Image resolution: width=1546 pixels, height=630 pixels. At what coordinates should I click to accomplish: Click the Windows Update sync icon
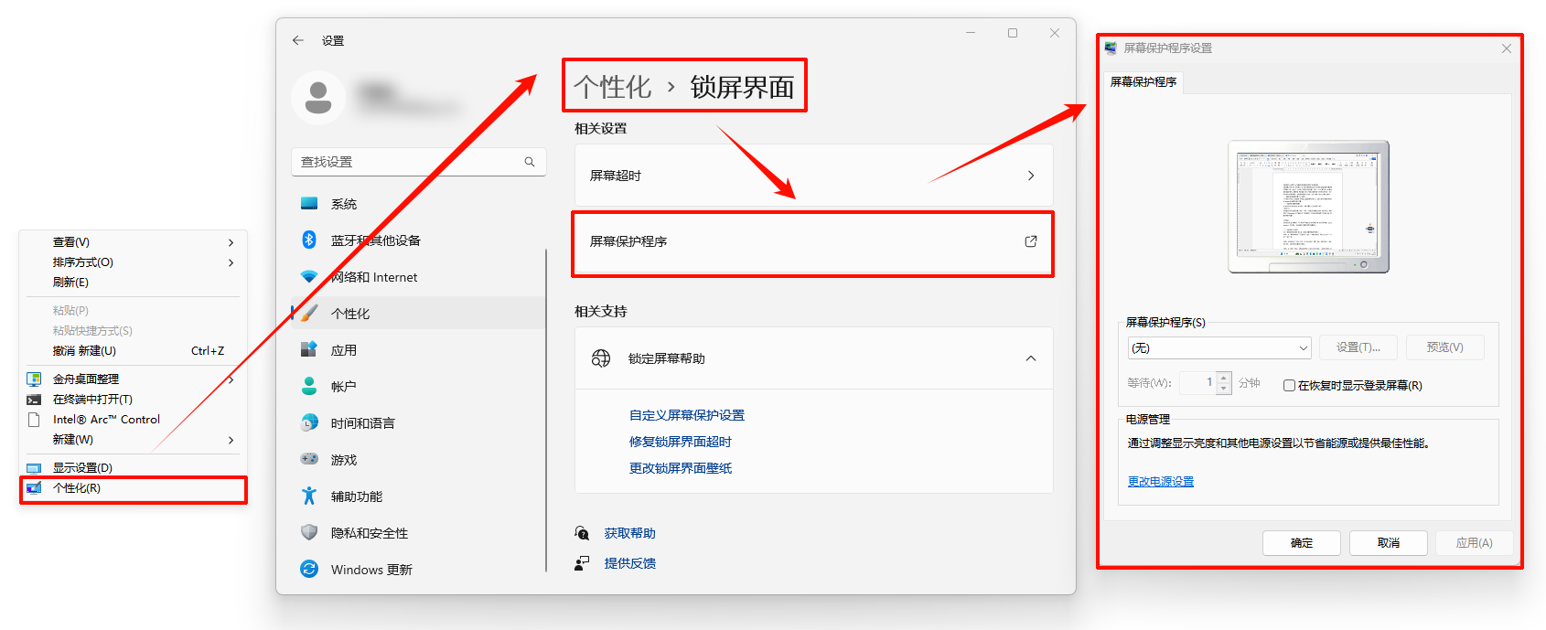309,569
